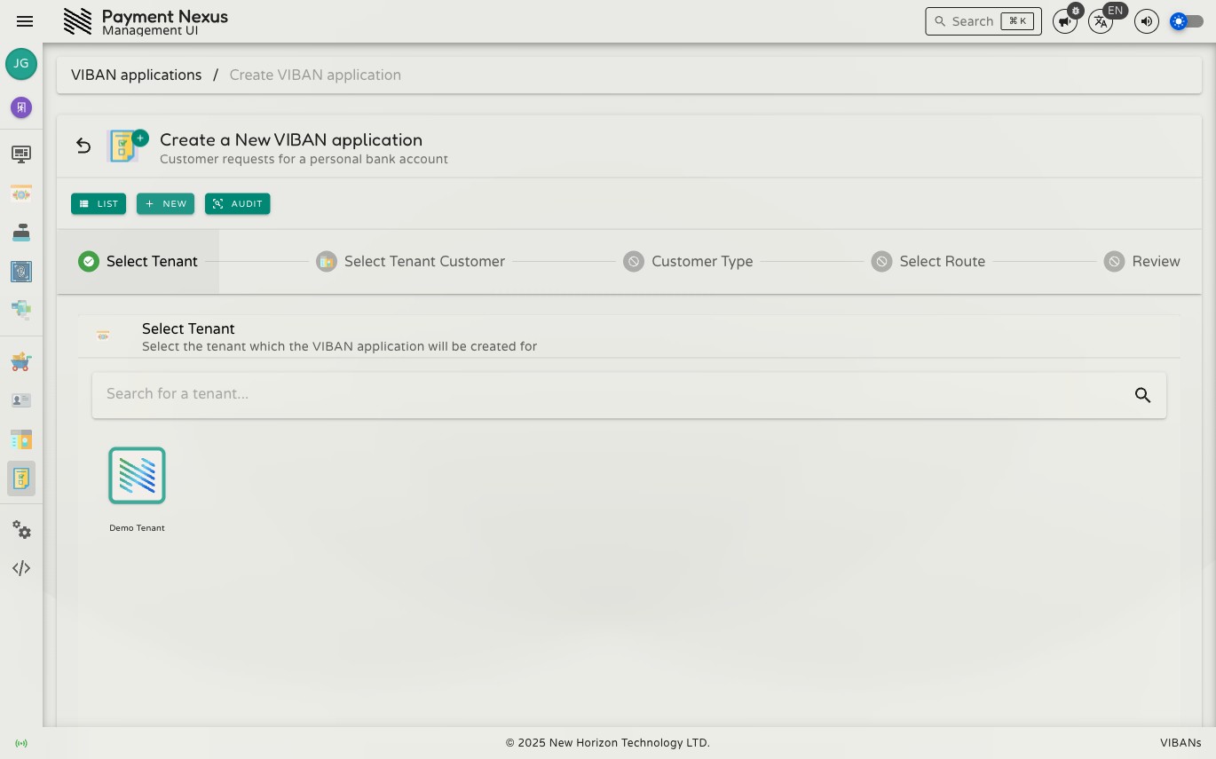
Task: Open the ID card sidebar icon
Action: [x=21, y=400]
